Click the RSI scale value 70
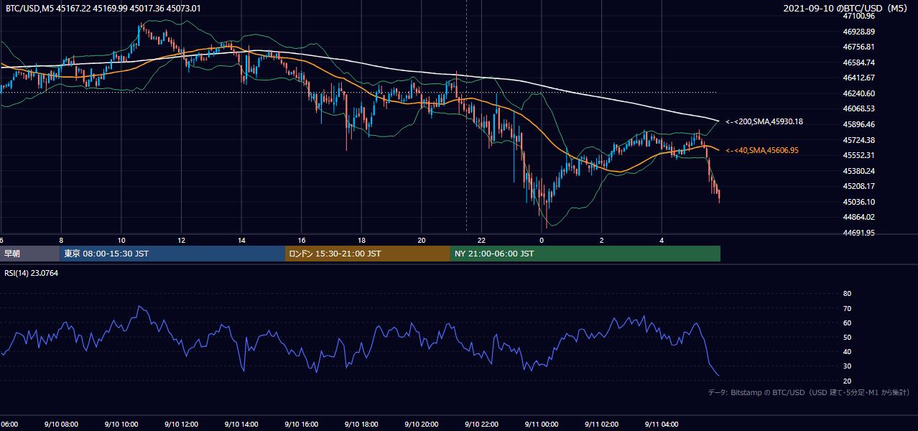This screenshot has height=431, width=918. pos(847,308)
